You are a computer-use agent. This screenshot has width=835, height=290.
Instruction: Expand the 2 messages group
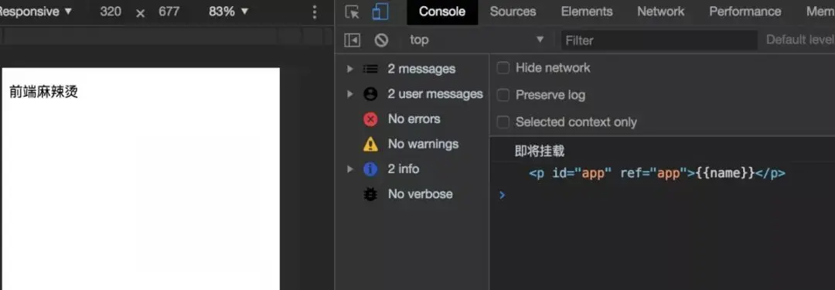350,69
